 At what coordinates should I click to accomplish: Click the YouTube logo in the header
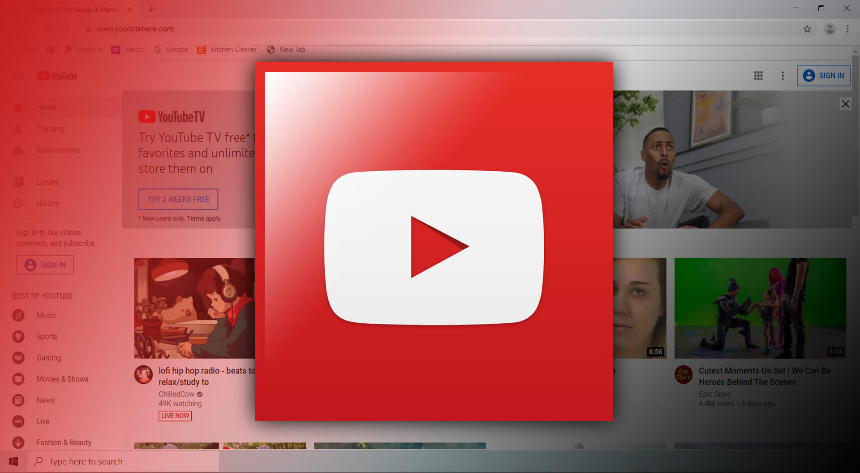[x=57, y=76]
